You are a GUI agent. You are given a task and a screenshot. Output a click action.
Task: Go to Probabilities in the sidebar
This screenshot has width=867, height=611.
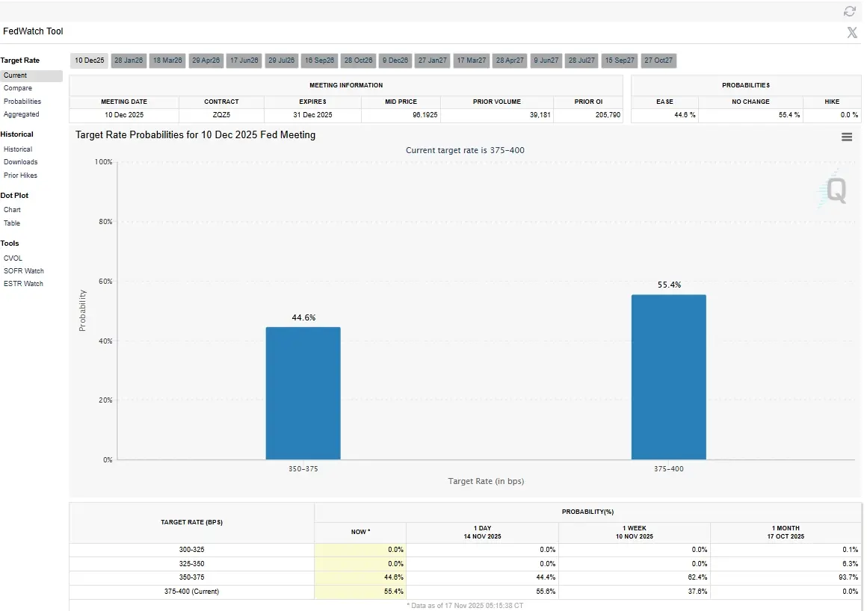pos(22,102)
